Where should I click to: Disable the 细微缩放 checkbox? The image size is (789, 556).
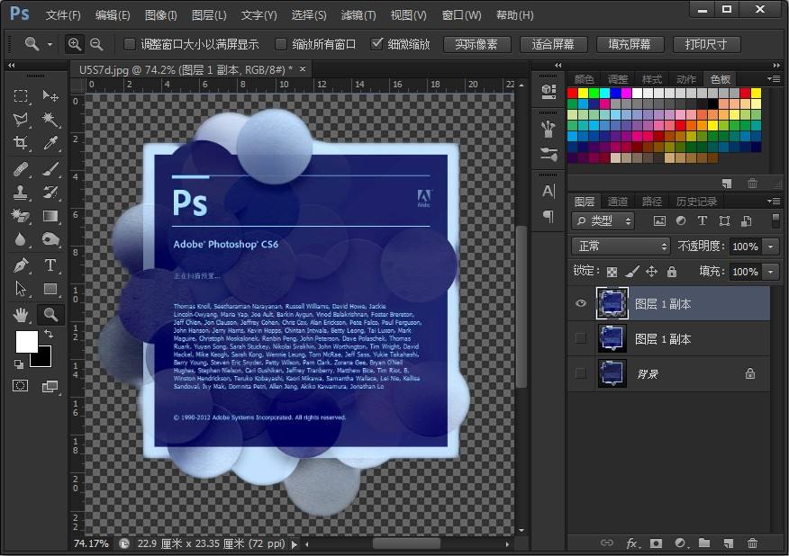tap(378, 43)
